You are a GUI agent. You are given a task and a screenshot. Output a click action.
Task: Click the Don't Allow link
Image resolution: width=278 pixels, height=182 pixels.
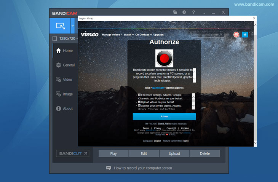click(165, 124)
